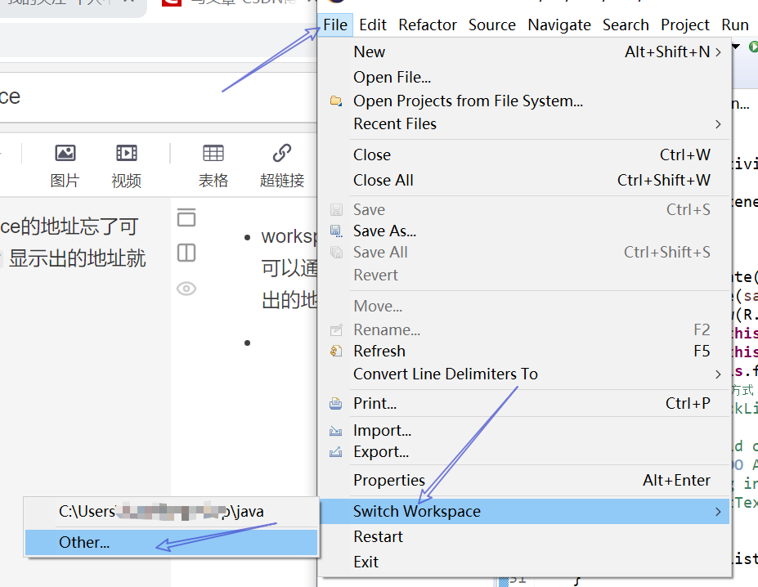Open the Refactor menu
This screenshot has width=758, height=587.
(427, 25)
